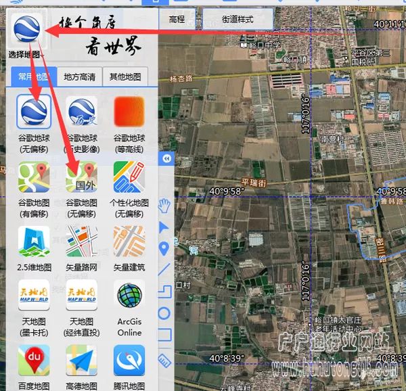Viewport: 406px width, 391px height.
Task: Click the 峪口镇大官庄老年活动中心 label
Action: (x=338, y=325)
